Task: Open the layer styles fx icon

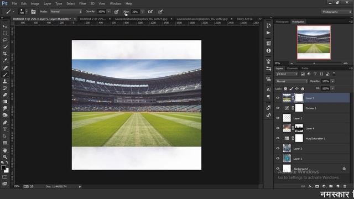Action: pyautogui.click(x=310, y=186)
